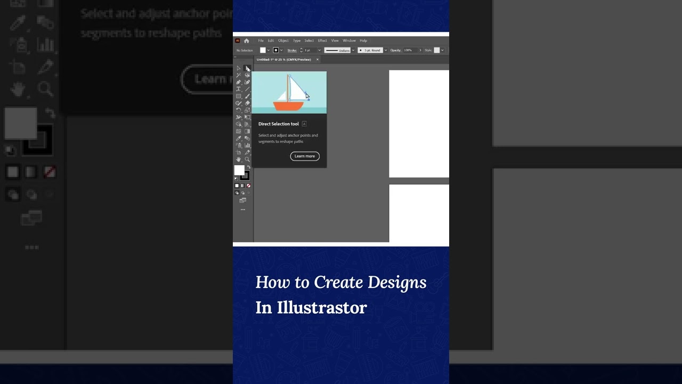
Task: Select the Line Segment tool
Action: coord(247,89)
